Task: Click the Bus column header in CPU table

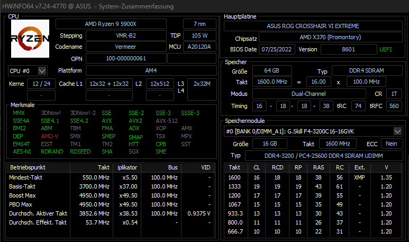Action: (x=161, y=167)
